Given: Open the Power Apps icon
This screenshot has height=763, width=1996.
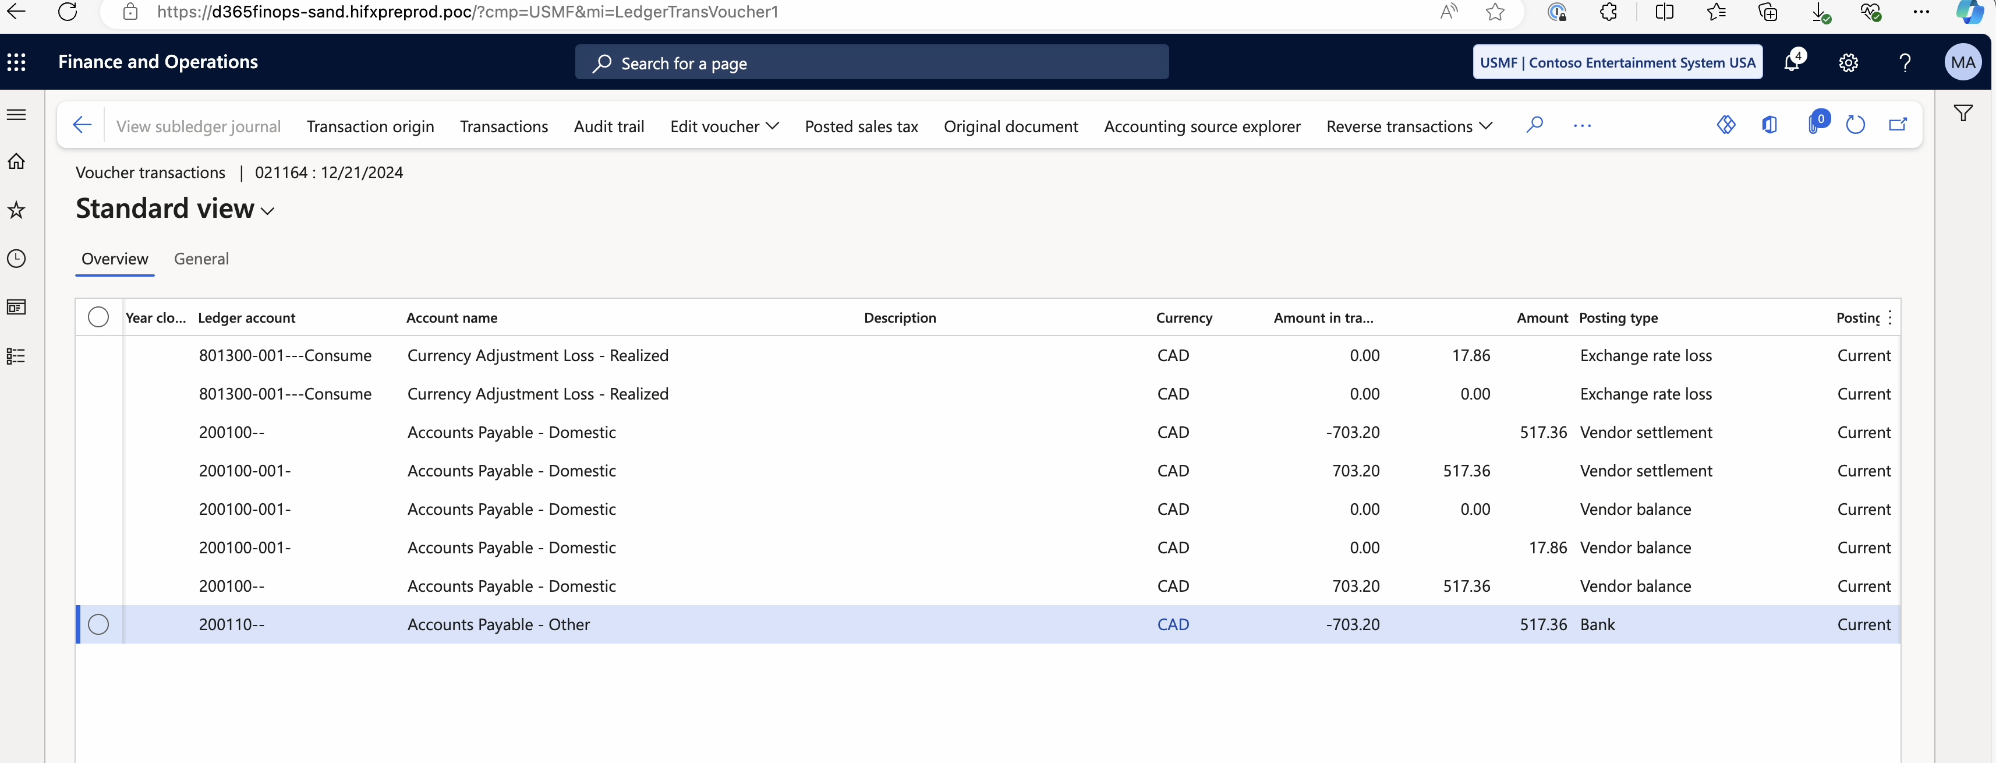Looking at the screenshot, I should click(1726, 125).
